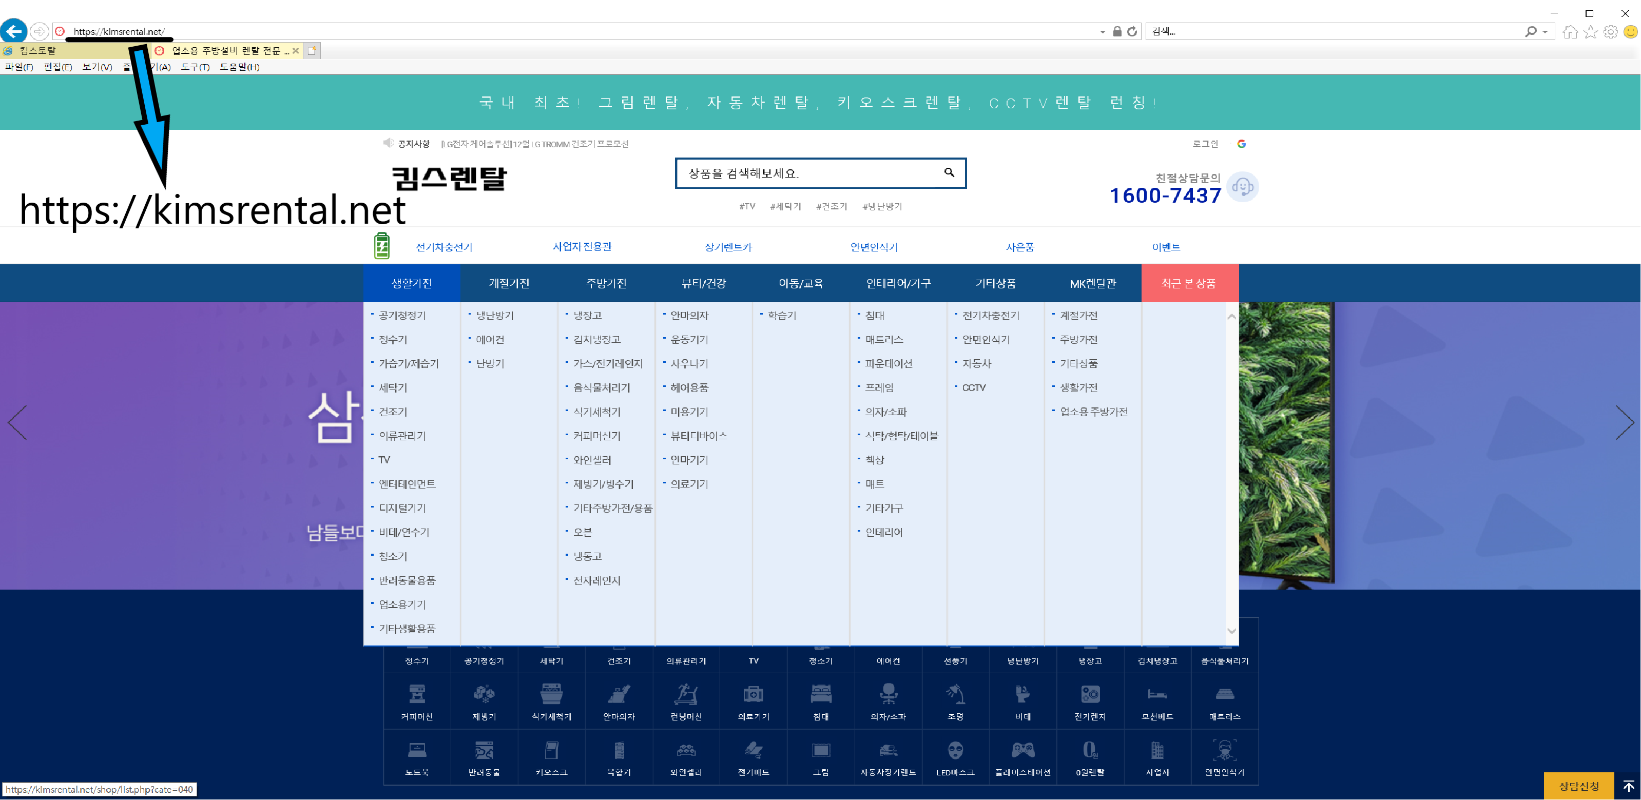Open the browser Tools gear icon
Viewport: 1641px width, 800px height.
coord(1610,31)
